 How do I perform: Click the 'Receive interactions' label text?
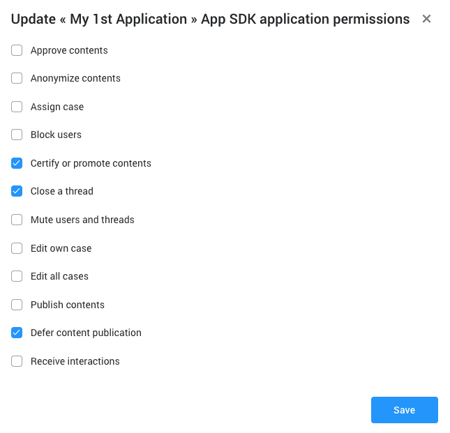pos(75,361)
